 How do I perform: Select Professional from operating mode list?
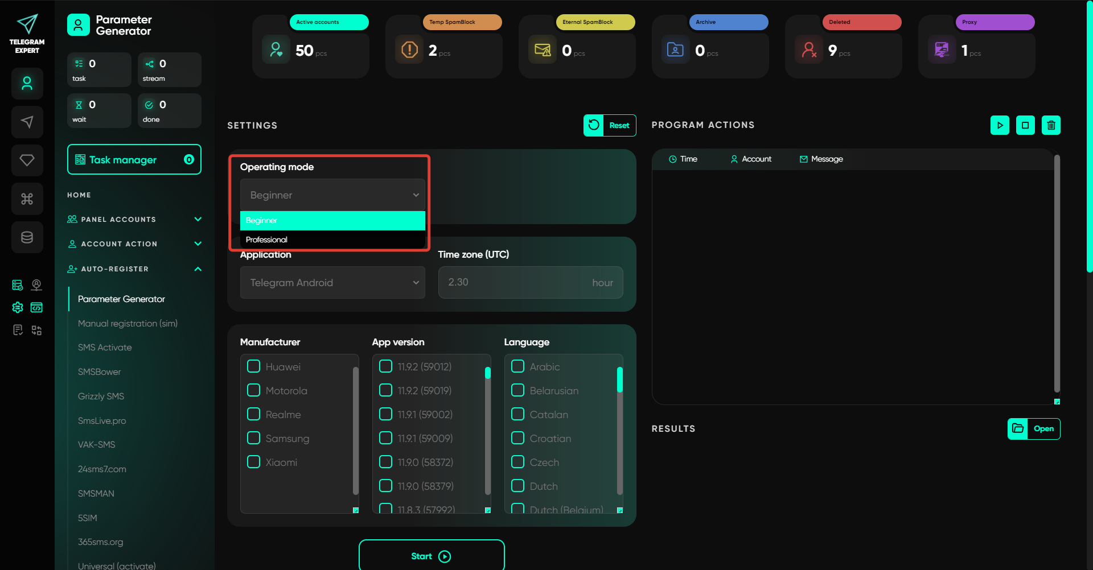click(332, 239)
